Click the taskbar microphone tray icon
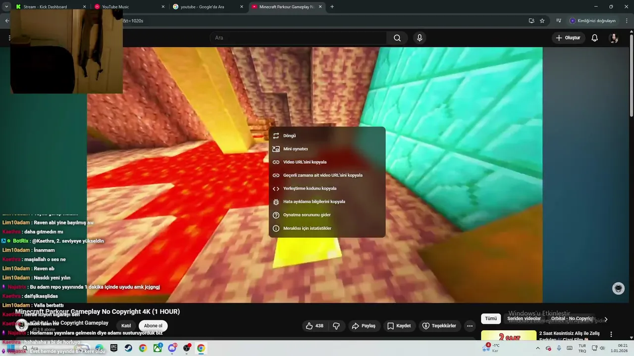 [559, 348]
